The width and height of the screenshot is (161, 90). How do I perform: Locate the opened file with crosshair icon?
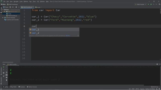(10, 7)
